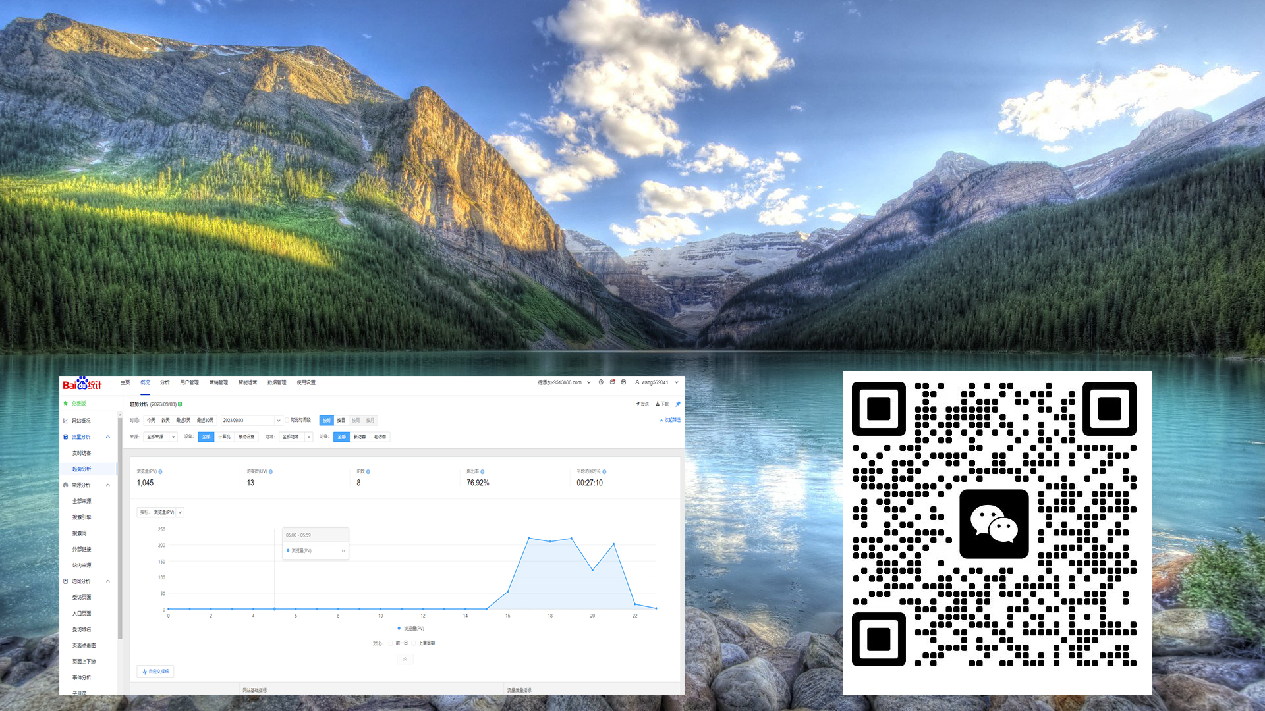Open 实时访客 in the sidebar
The height and width of the screenshot is (711, 1265).
pos(82,453)
